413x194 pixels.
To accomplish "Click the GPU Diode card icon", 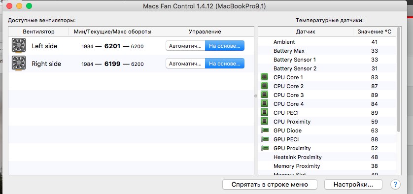I will (265, 130).
